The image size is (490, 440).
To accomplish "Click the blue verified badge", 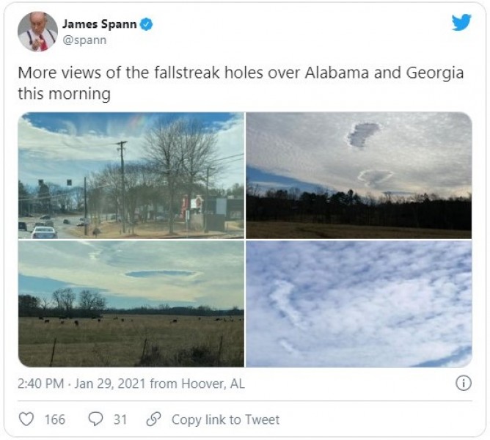I will [x=147, y=24].
